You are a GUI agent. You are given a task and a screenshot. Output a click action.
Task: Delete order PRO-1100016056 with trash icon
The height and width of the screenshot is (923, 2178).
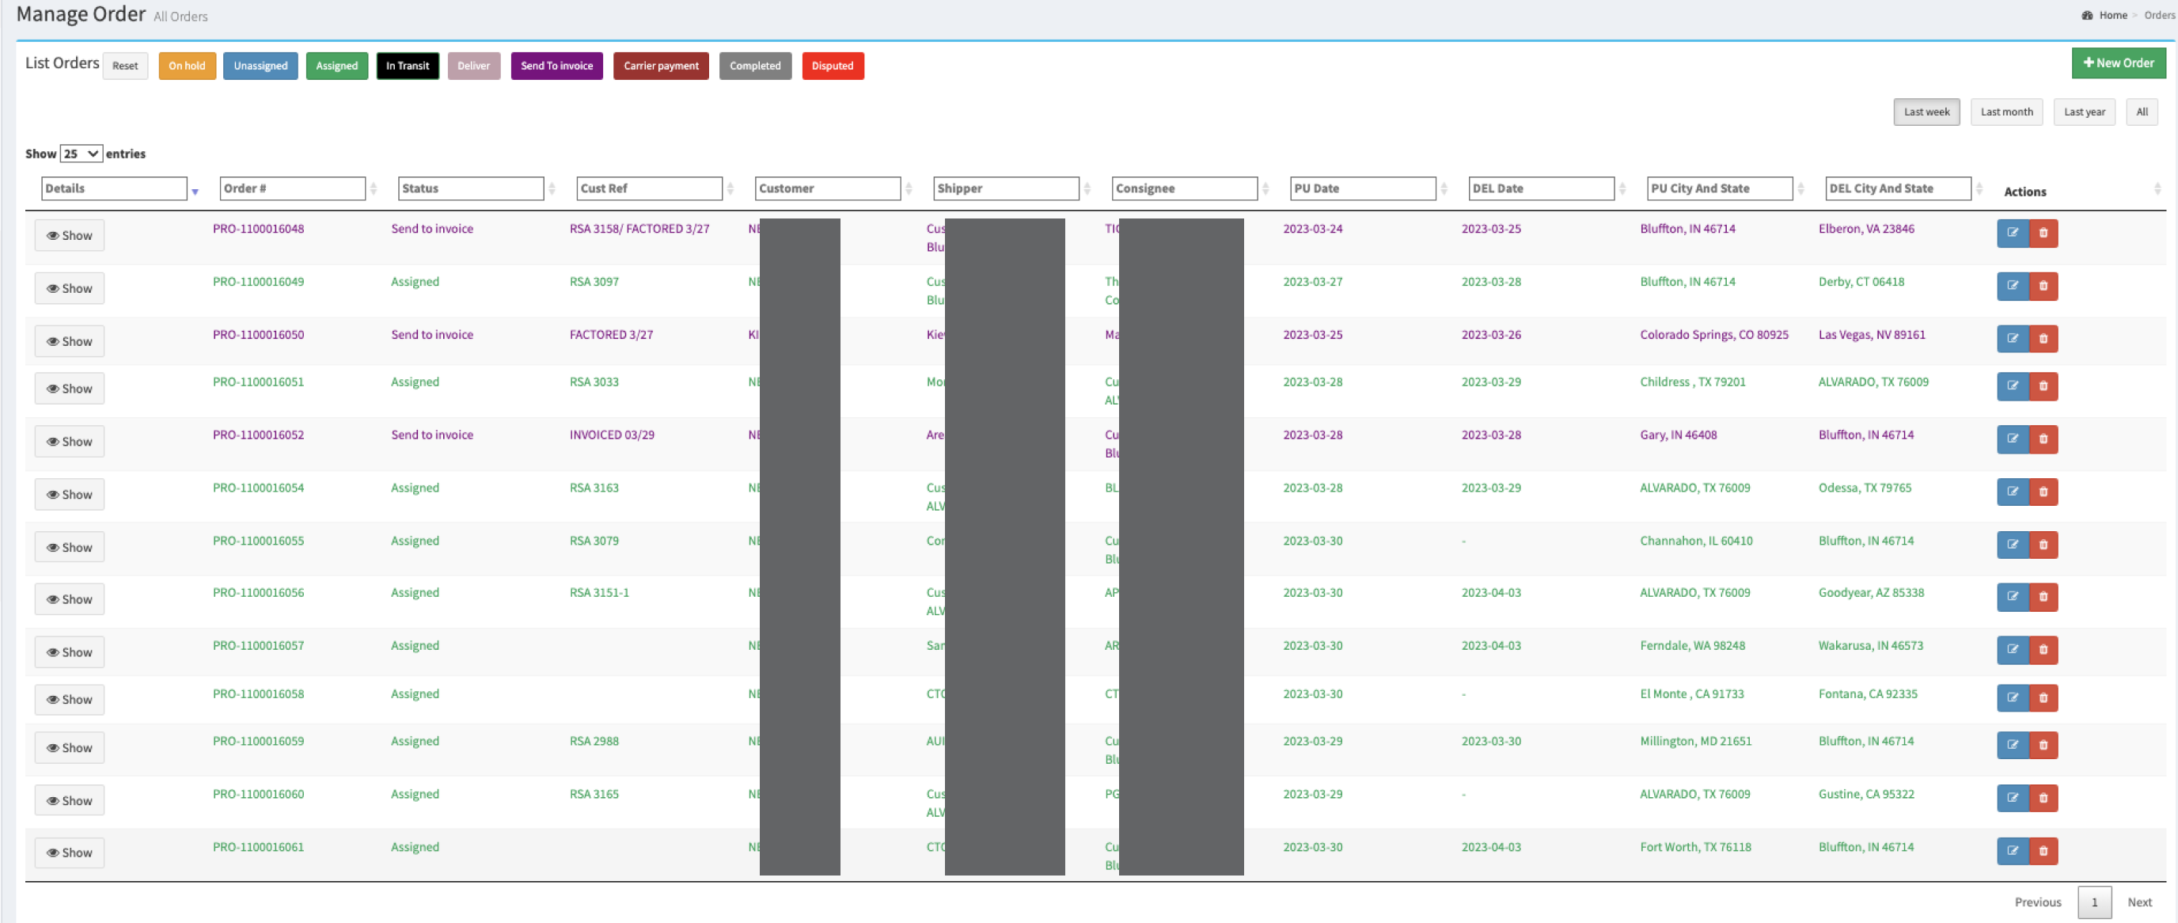tap(2043, 596)
